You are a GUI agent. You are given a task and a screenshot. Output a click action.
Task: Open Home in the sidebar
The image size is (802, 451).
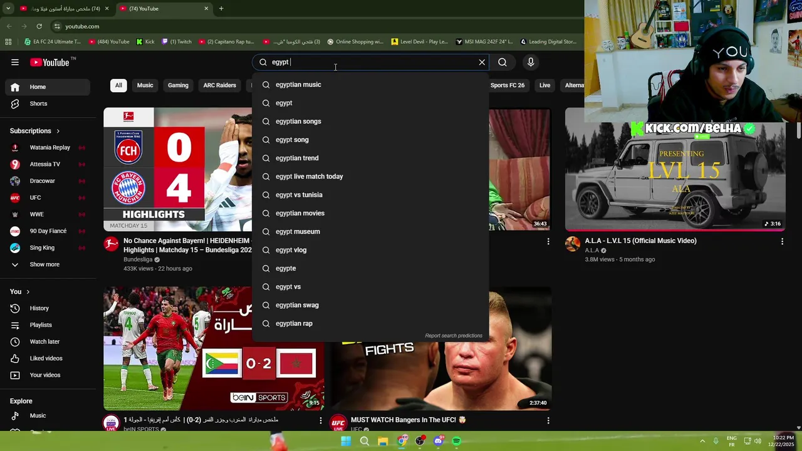(48, 87)
